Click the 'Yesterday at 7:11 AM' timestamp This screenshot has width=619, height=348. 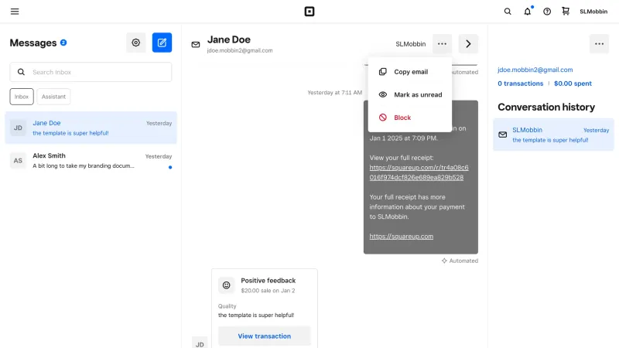click(335, 93)
